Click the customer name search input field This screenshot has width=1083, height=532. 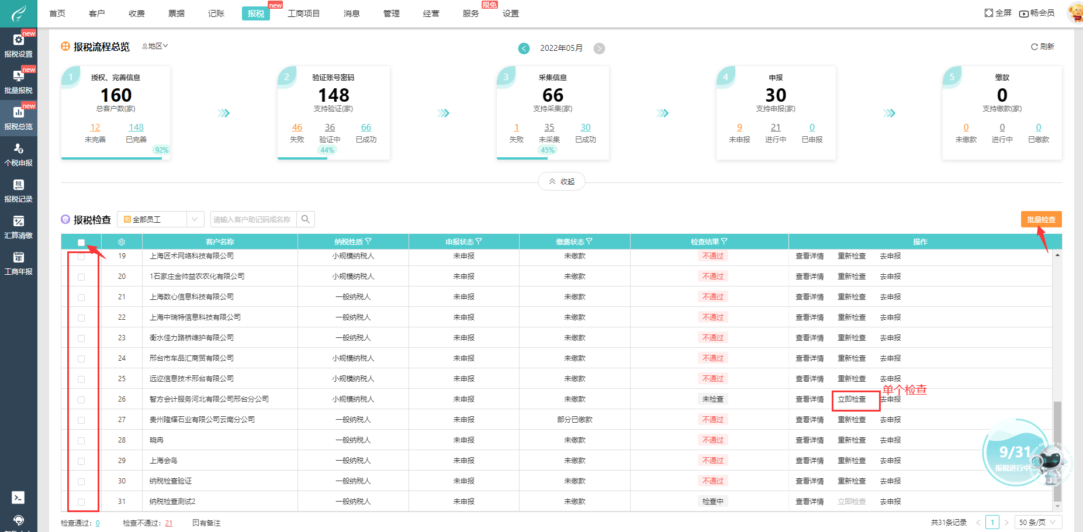[252, 219]
